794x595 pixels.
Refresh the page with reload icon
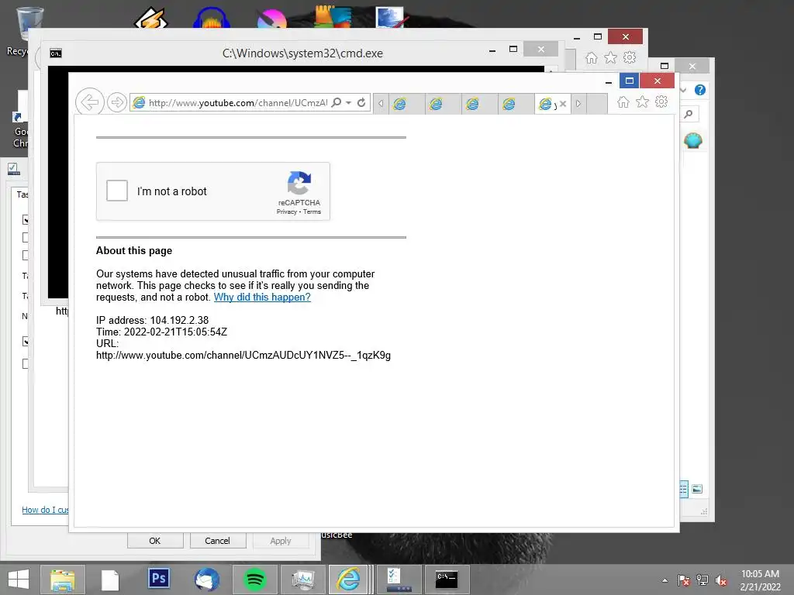(x=361, y=103)
